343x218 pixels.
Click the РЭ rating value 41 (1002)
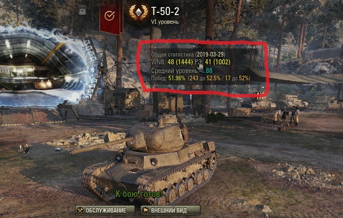coord(218,62)
